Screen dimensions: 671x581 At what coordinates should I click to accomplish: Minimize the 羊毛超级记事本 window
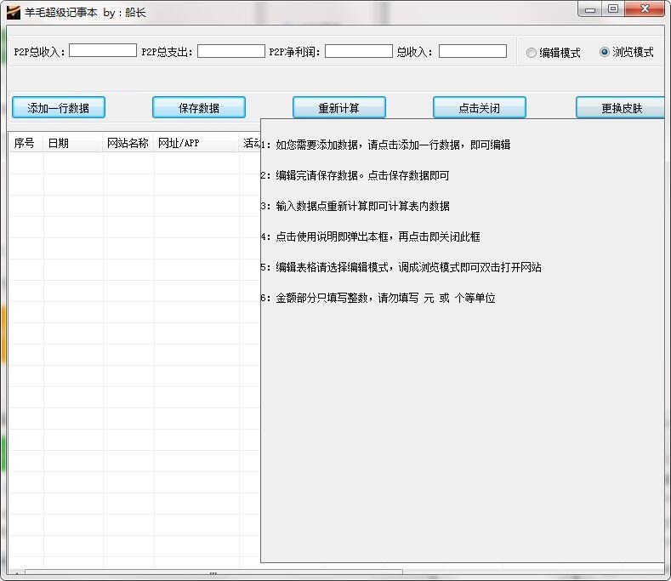[590, 9]
